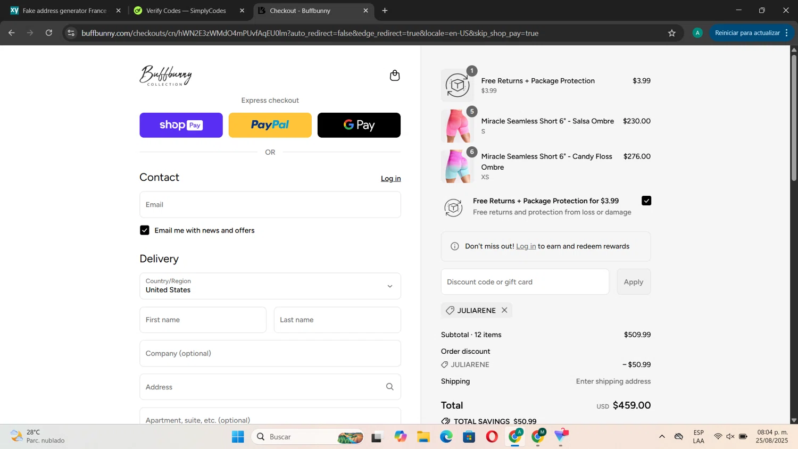The width and height of the screenshot is (798, 449).
Task: Click Log in next to Contact
Action: coord(390,179)
